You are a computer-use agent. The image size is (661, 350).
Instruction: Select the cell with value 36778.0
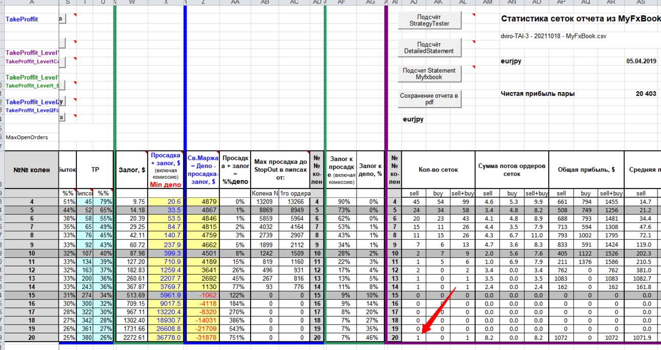point(167,338)
